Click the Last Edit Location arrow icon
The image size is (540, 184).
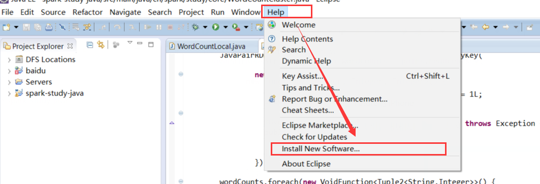coord(474,27)
